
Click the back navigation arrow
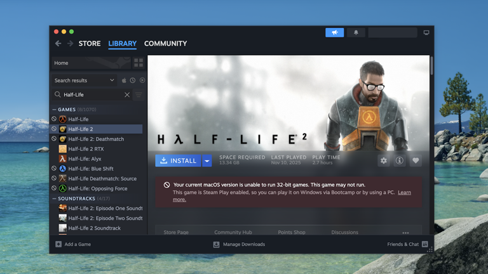click(58, 44)
